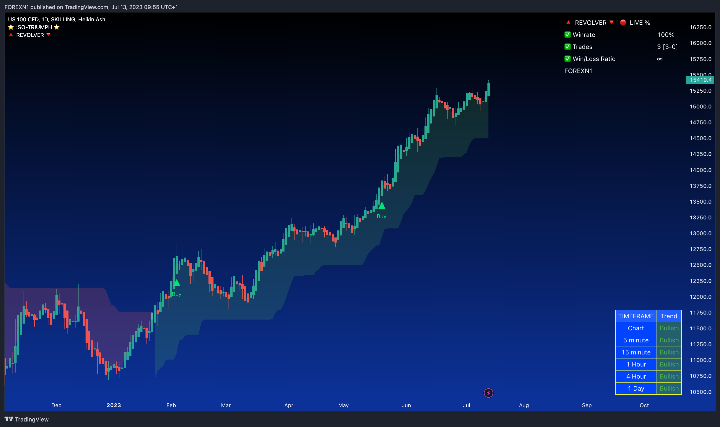This screenshot has width=720, height=427.
Task: Click the Apr label on time axis
Action: click(289, 405)
